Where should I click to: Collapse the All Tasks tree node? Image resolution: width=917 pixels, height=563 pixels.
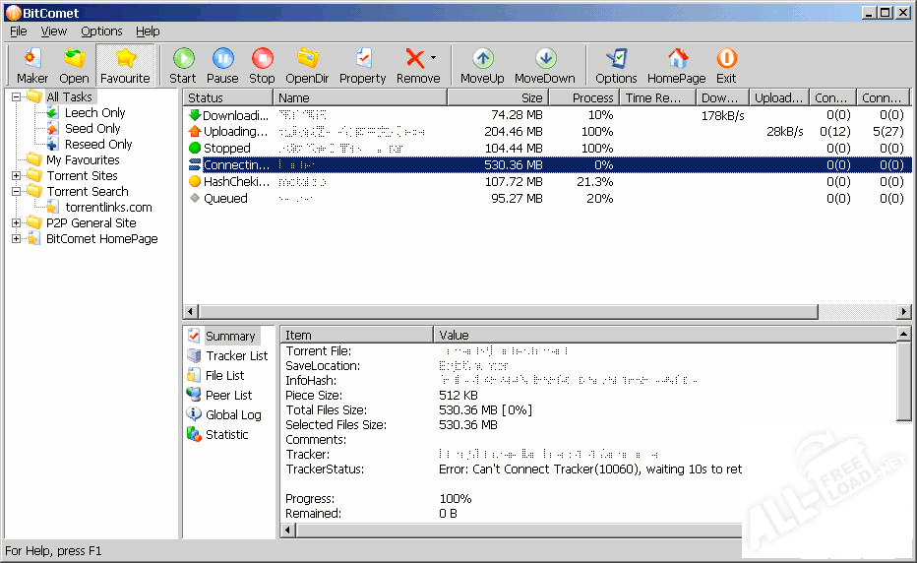click(17, 96)
